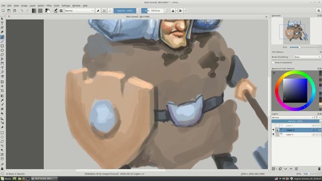Delete the selected layer
This screenshot has height=181, width=322.
click(x=319, y=169)
